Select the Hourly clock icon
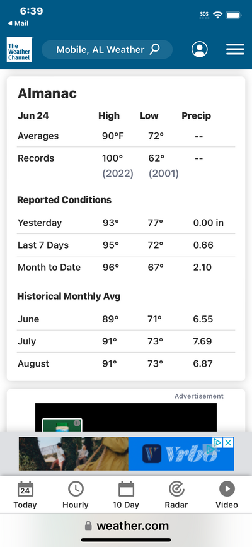Viewport: 252px width, 547px height. pyautogui.click(x=76, y=489)
